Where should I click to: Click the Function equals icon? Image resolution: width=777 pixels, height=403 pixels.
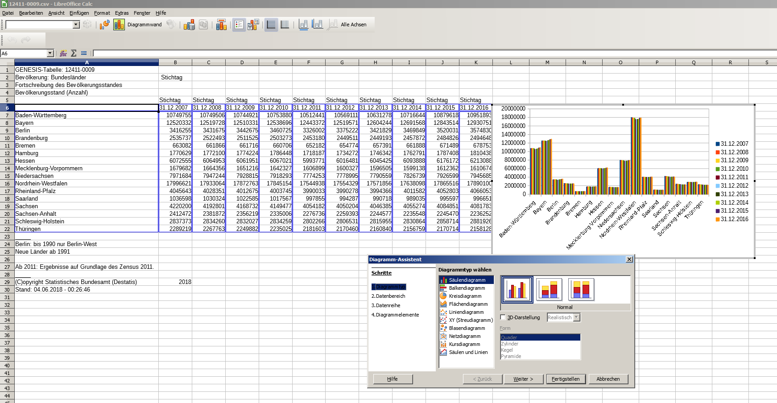coord(84,53)
